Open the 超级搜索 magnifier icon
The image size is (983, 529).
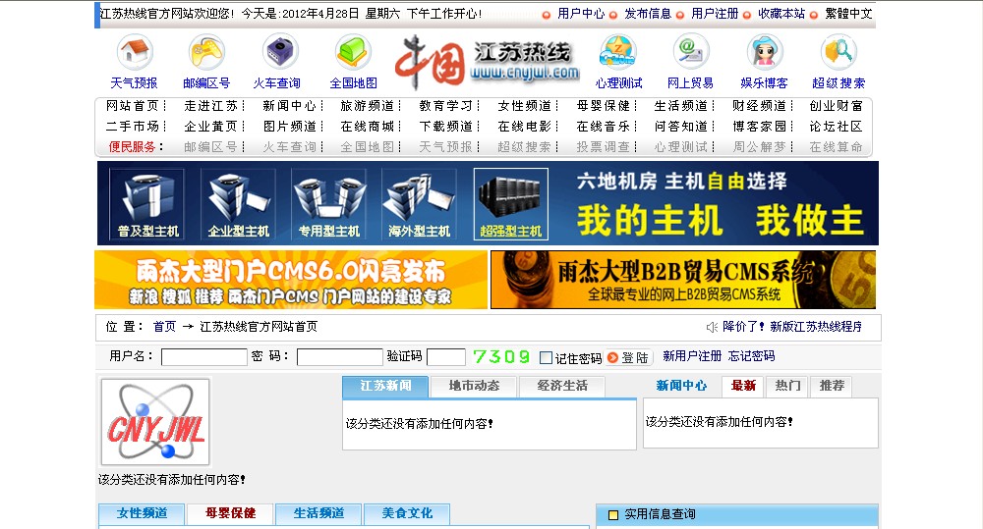pyautogui.click(x=838, y=52)
